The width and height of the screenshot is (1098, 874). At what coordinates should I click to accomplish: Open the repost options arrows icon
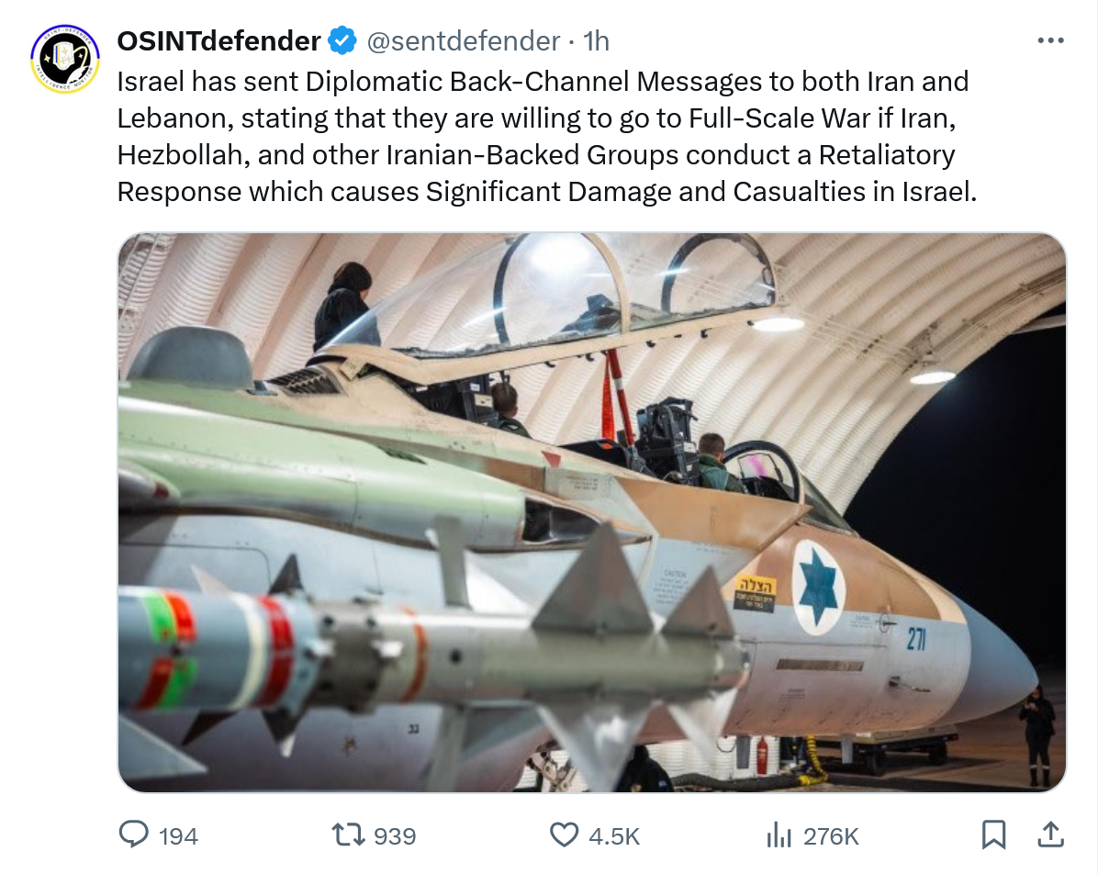(x=348, y=835)
